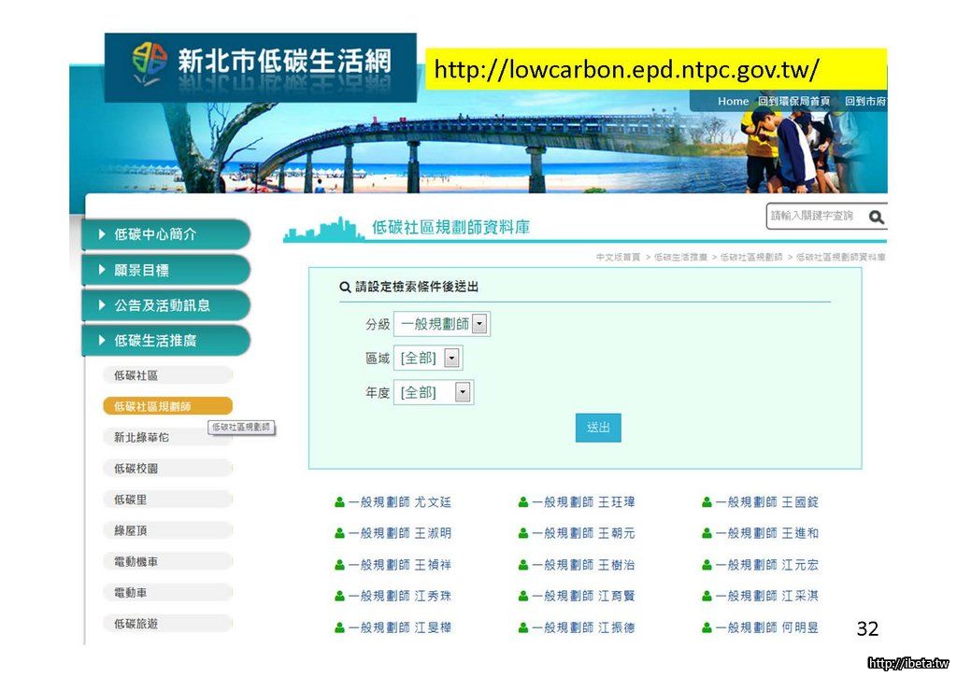Screen dimensions: 957x676
Task: Open the 回到環保局首頁 link
Action: click(x=793, y=101)
